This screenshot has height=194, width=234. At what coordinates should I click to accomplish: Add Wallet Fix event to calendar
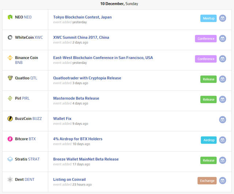[223, 120]
